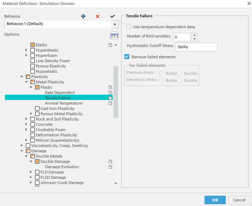Click the page icon beside Plastic
The height and width of the screenshot is (206, 252).
pos(111,87)
